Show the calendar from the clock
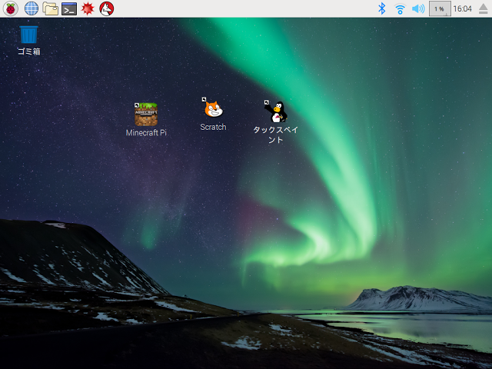492x369 pixels. [x=463, y=8]
